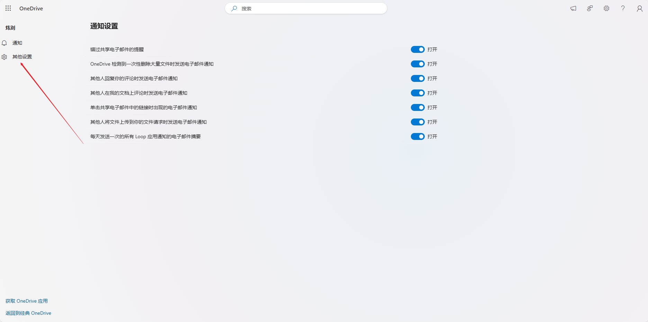Click the OneDrive 检测到一次性删除大量文件 label
Image resolution: width=648 pixels, height=322 pixels.
pos(152,64)
